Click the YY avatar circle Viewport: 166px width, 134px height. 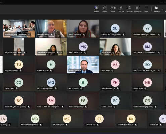147,28
